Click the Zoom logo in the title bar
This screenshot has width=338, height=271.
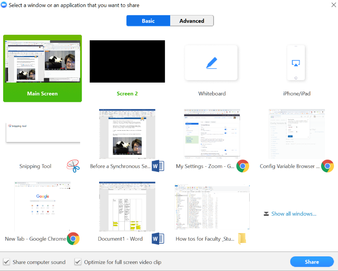4,5
